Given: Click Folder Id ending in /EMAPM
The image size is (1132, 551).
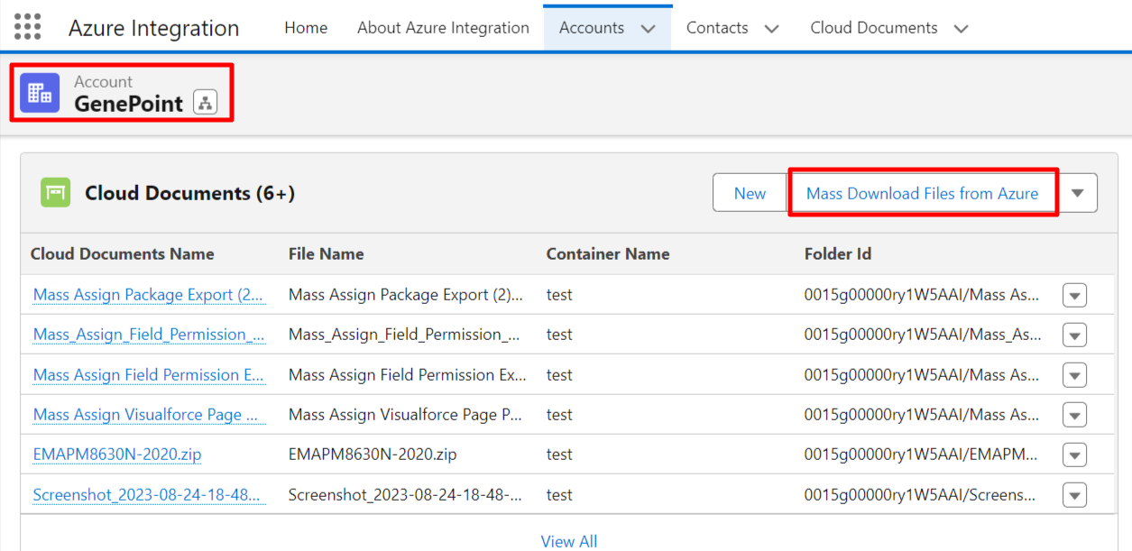Looking at the screenshot, I should [x=921, y=455].
